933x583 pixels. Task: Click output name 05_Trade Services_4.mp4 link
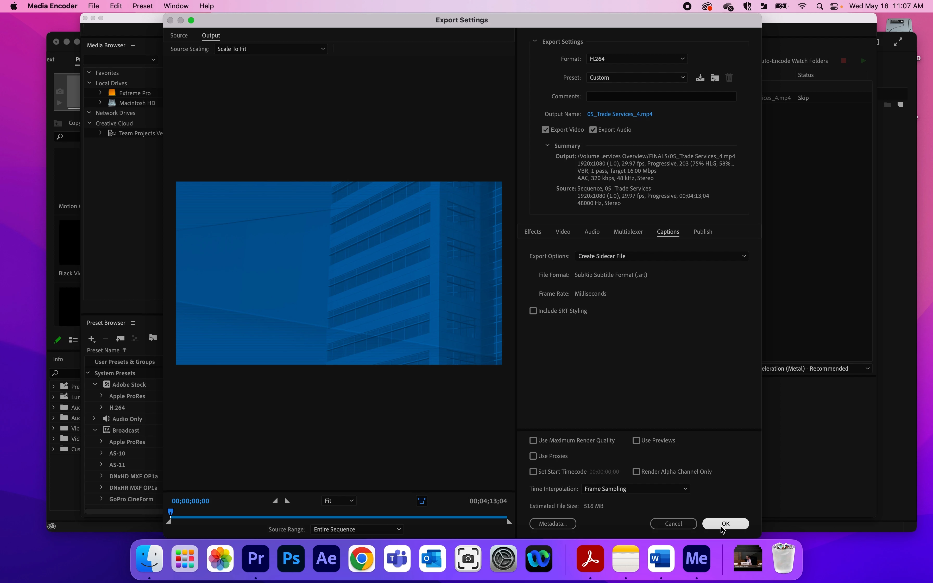coord(619,114)
